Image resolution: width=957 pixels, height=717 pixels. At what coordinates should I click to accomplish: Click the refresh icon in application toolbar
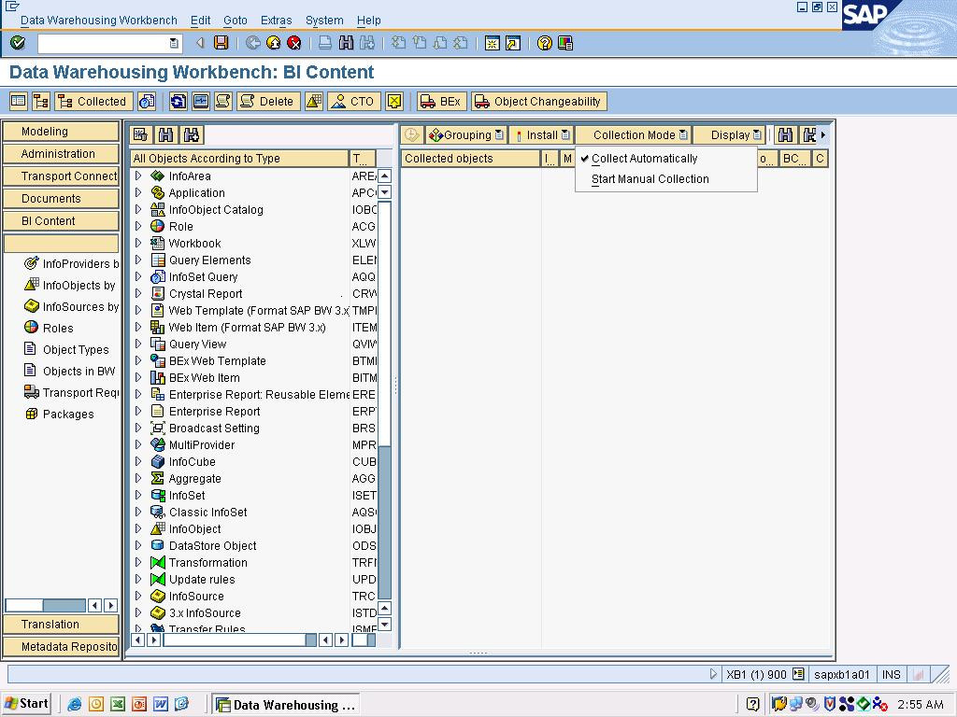(x=179, y=101)
